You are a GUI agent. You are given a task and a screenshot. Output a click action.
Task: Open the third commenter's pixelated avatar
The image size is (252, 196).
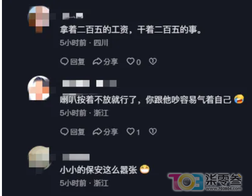click(x=39, y=158)
